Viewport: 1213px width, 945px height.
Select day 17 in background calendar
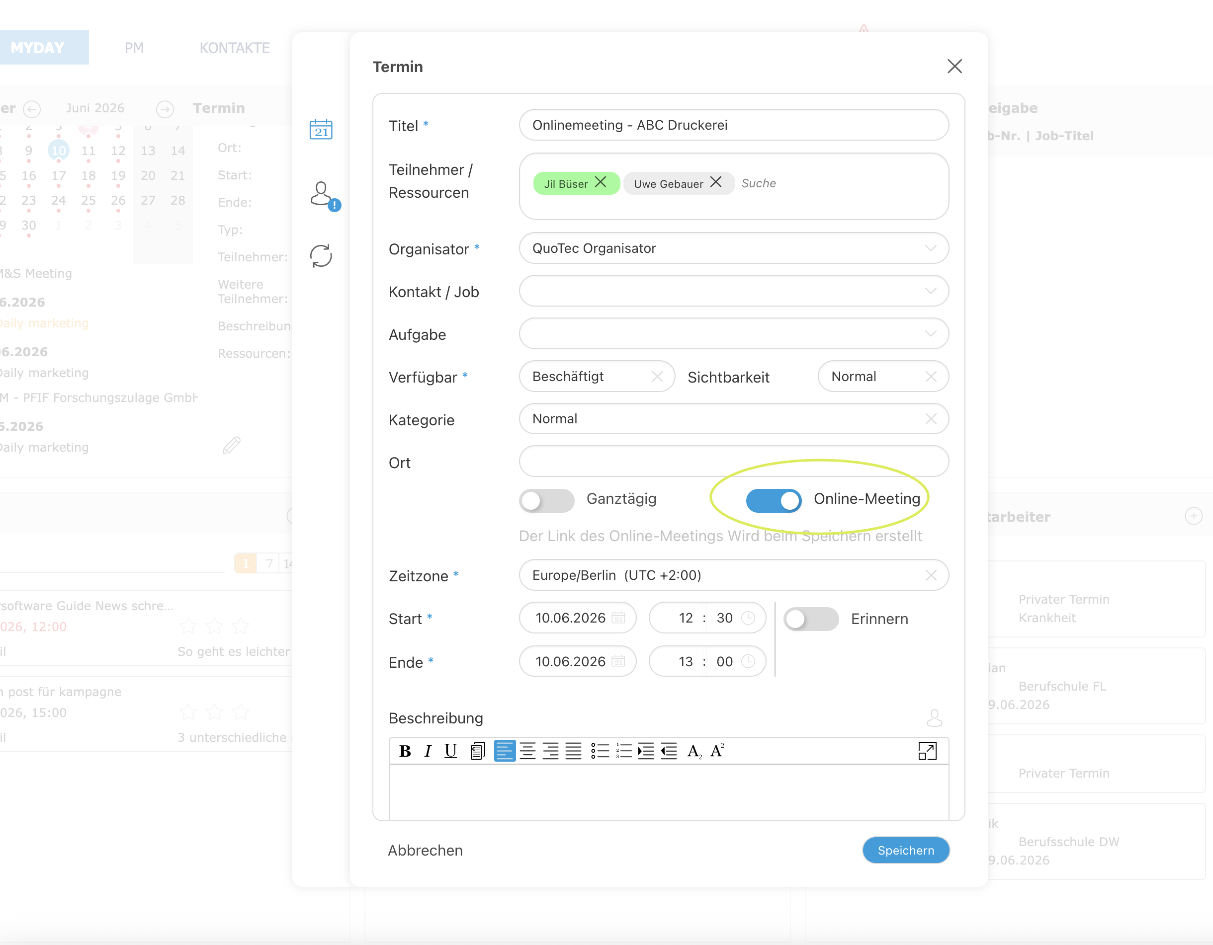click(58, 175)
